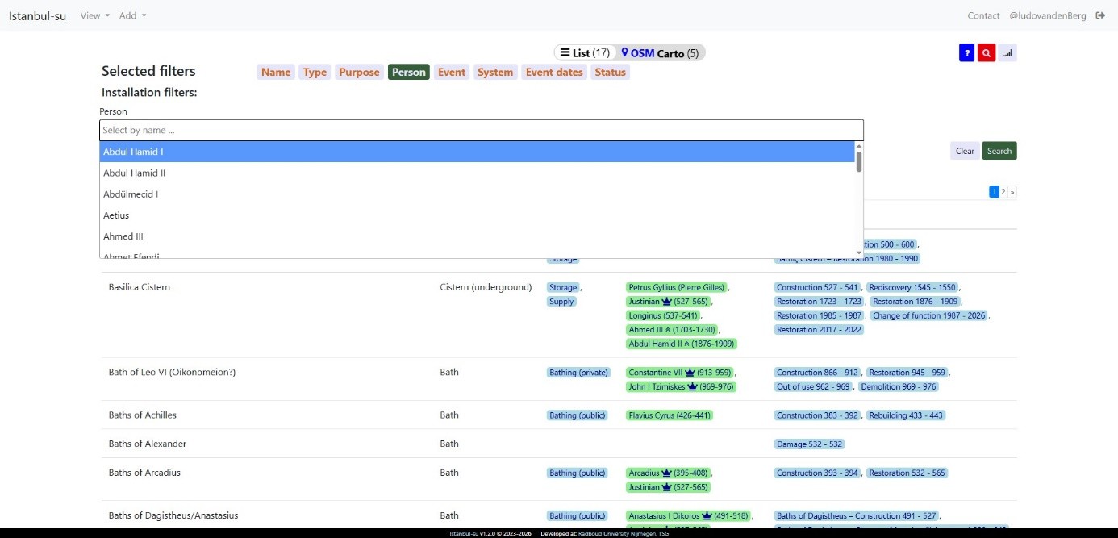Open the View dropdown menu
This screenshot has width=1118, height=538.
(x=94, y=15)
